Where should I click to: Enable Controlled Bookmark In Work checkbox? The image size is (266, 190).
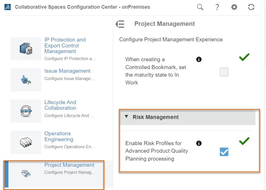224,72
